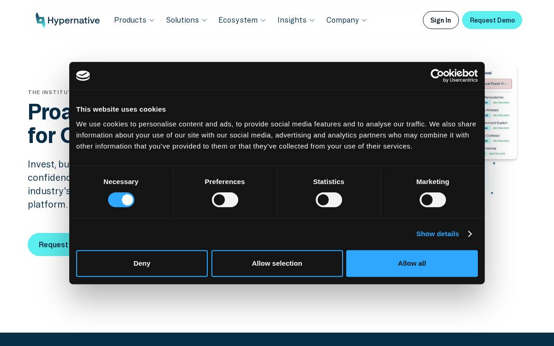Enable the Marketing cookies switch
554x346 pixels.
tap(433, 200)
